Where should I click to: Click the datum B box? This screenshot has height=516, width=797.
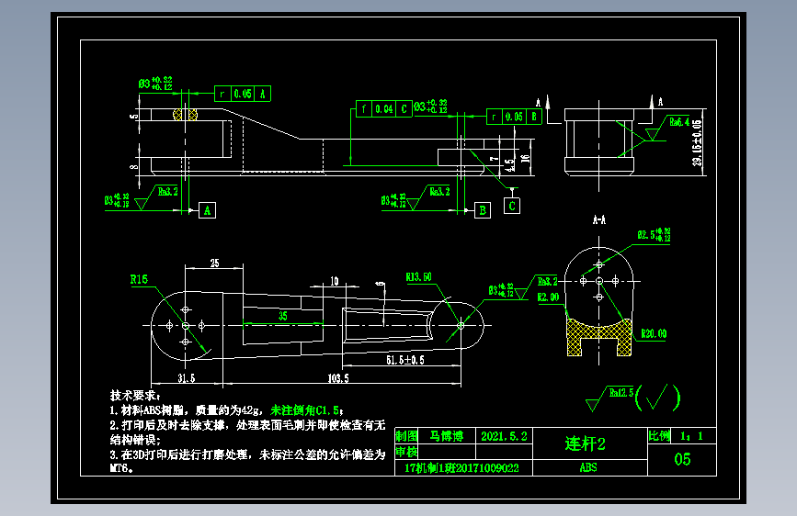pos(483,210)
